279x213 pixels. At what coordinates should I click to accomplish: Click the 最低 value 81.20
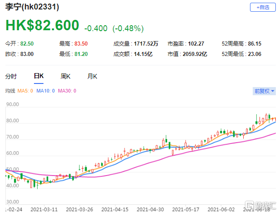click(81, 54)
